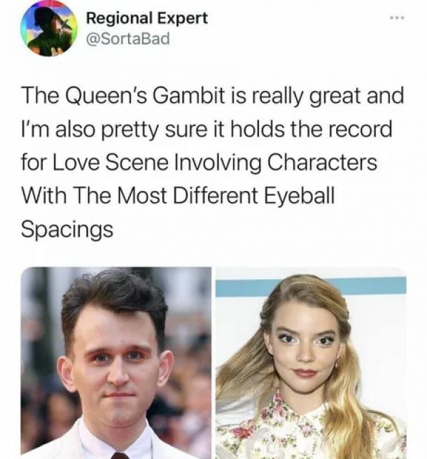
Task: Open left photo of man in white suit
Action: 116,363
